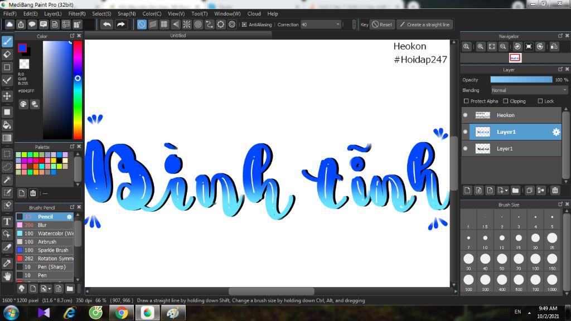Viewport: 571px width, 321px height.
Task: Select the Magic Wand tool
Action: pos(7,180)
